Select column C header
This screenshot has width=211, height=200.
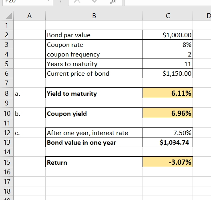pyautogui.click(x=168, y=16)
